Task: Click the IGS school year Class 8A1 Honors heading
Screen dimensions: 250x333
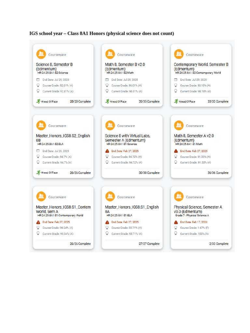Action: 102,33
